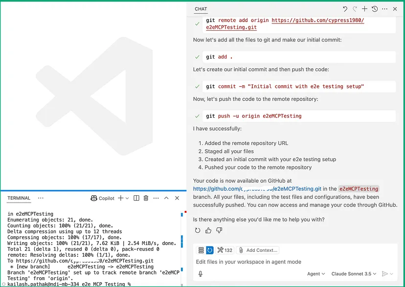
Task: Click 'Delta compression using up to 12 threads' line
Action: 65,231
